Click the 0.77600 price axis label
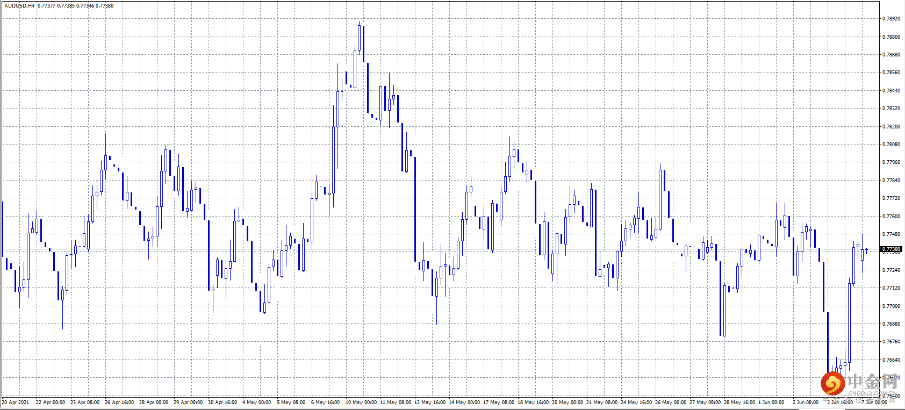This screenshot has width=905, height=410. point(891,217)
